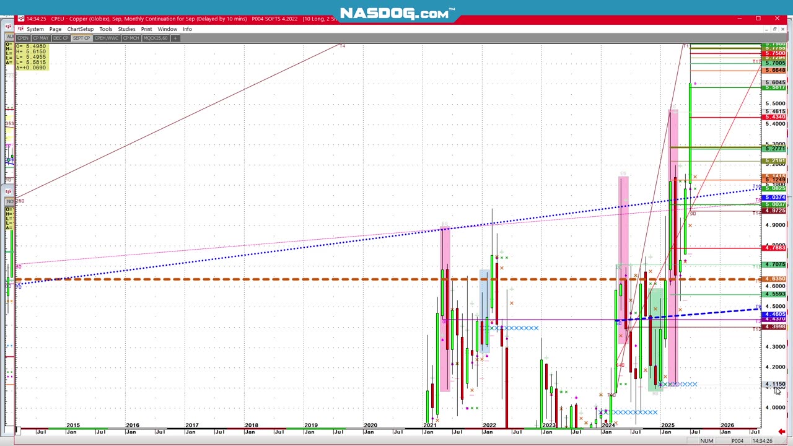Switch to the CPEN chart tab
Image resolution: width=793 pixels, height=446 pixels.
23,38
